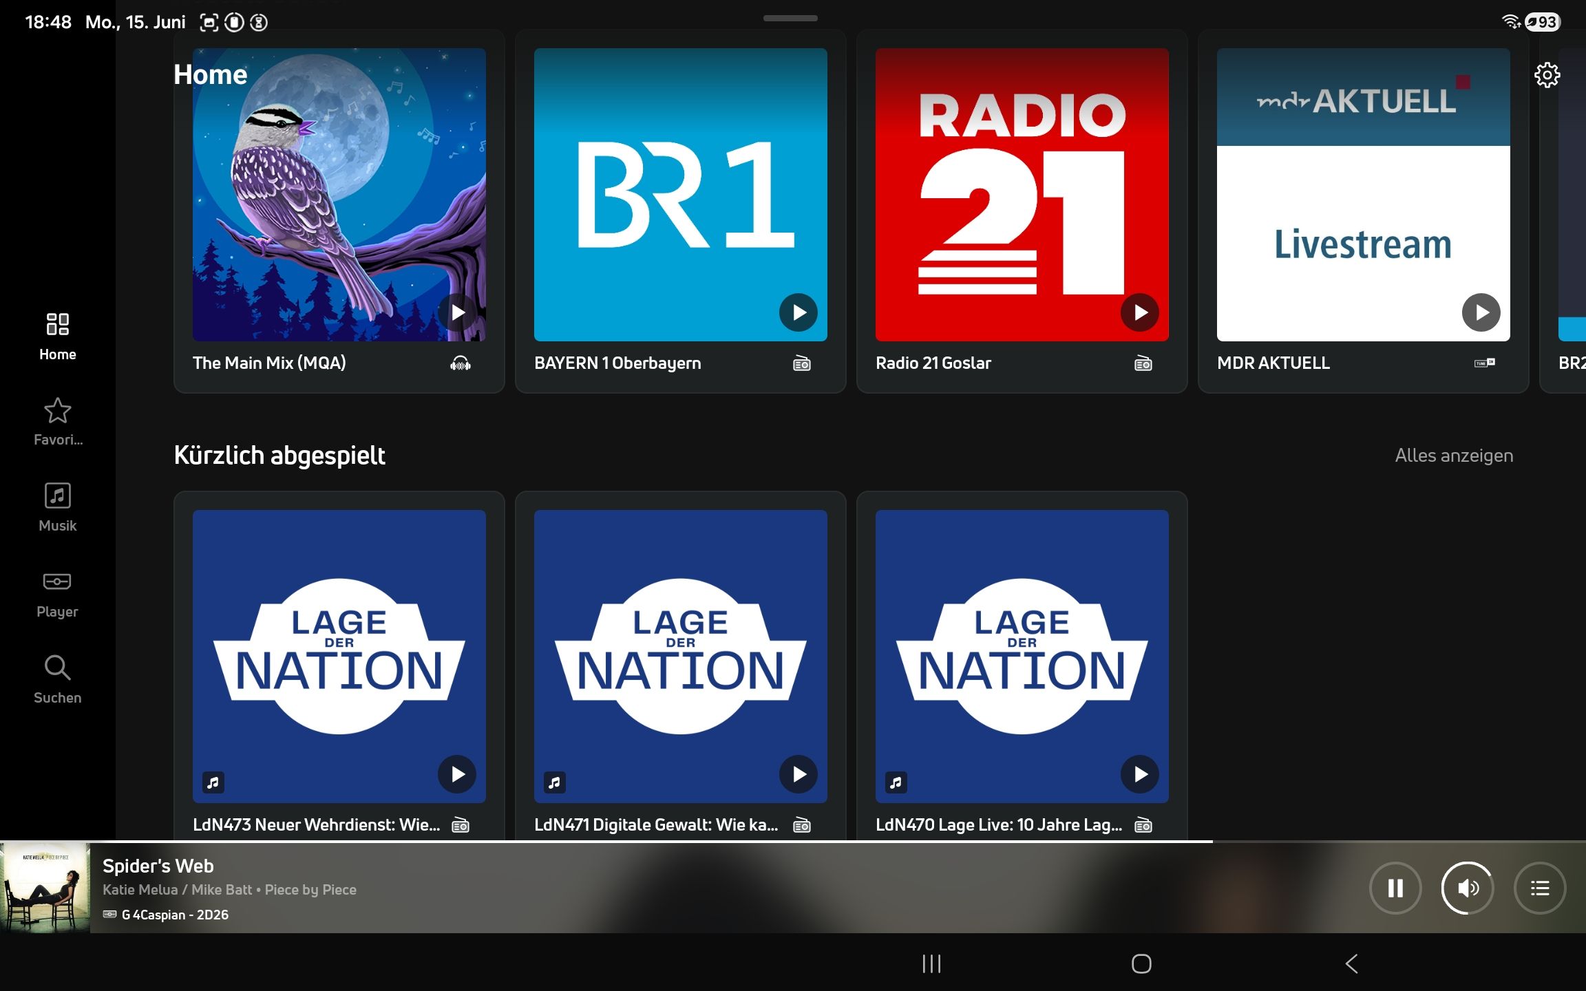Tap Android back navigation button
Screen dimensions: 1586x991
[1351, 963]
